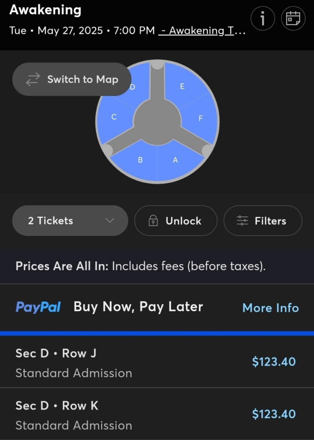Click the sliders Filters icon
The height and width of the screenshot is (440, 314).
[243, 221]
